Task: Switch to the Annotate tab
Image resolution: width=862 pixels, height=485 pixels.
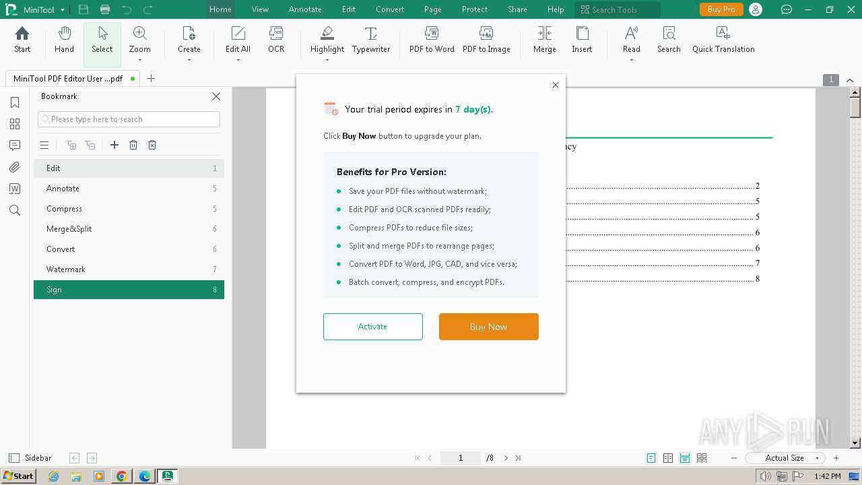Action: click(x=305, y=9)
